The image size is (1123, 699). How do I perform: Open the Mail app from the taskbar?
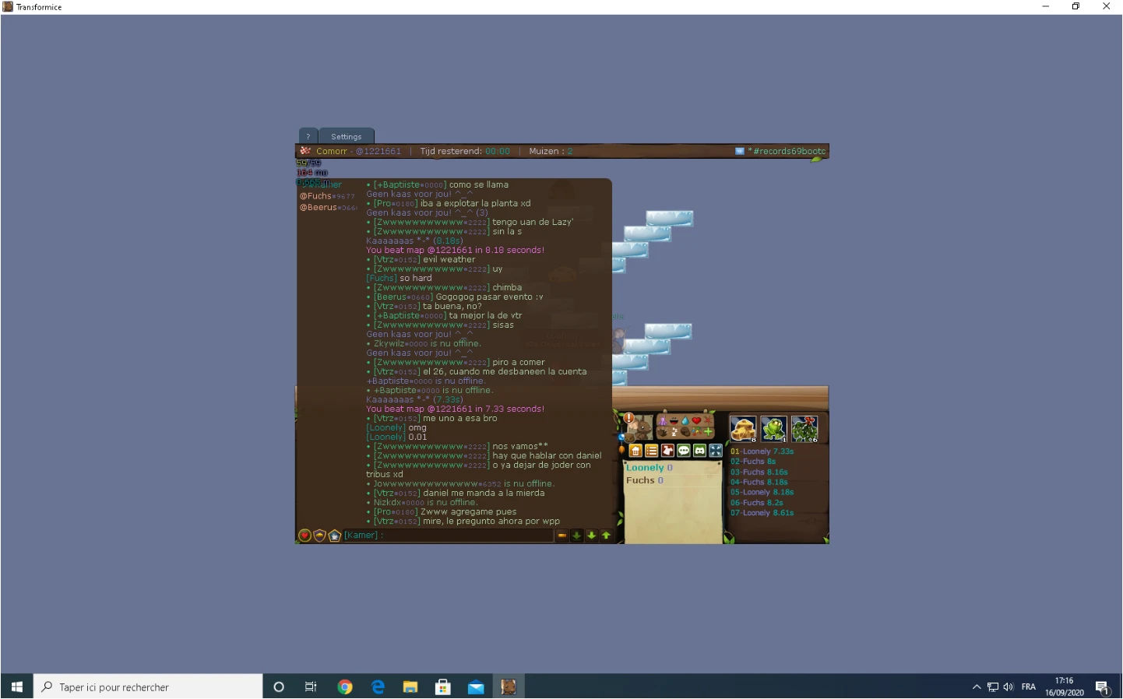476,687
